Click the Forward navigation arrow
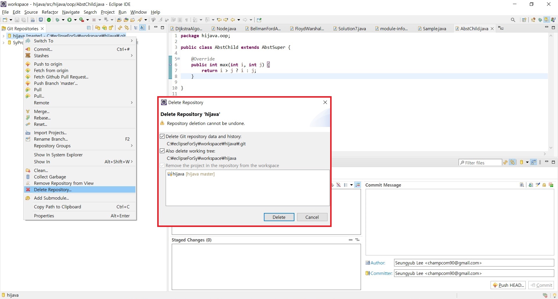Viewport: 558px width, 299px height. (245, 20)
